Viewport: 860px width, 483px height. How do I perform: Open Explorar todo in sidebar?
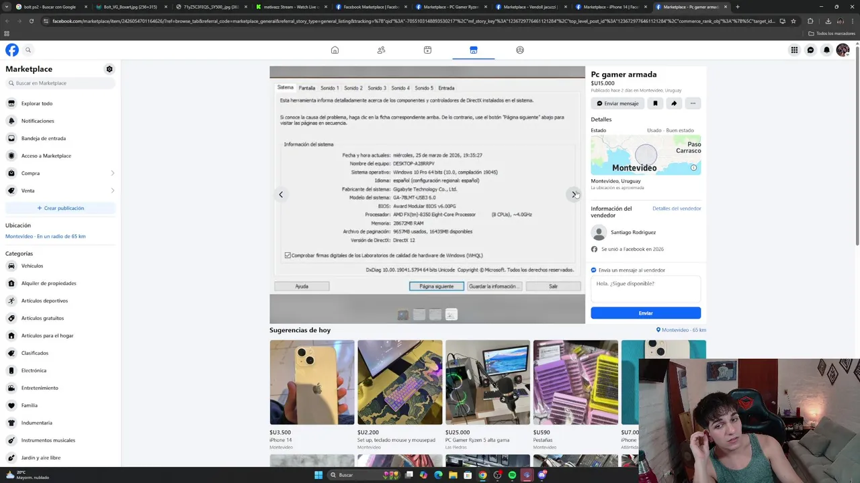tap(60, 103)
